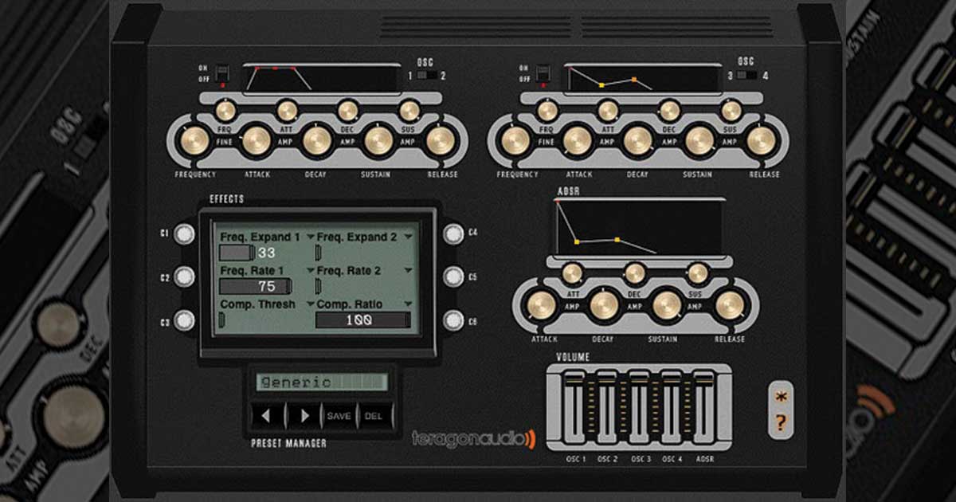Click the Attack knob in OSC 1/2 section
This screenshot has height=502, width=956.
point(256,141)
